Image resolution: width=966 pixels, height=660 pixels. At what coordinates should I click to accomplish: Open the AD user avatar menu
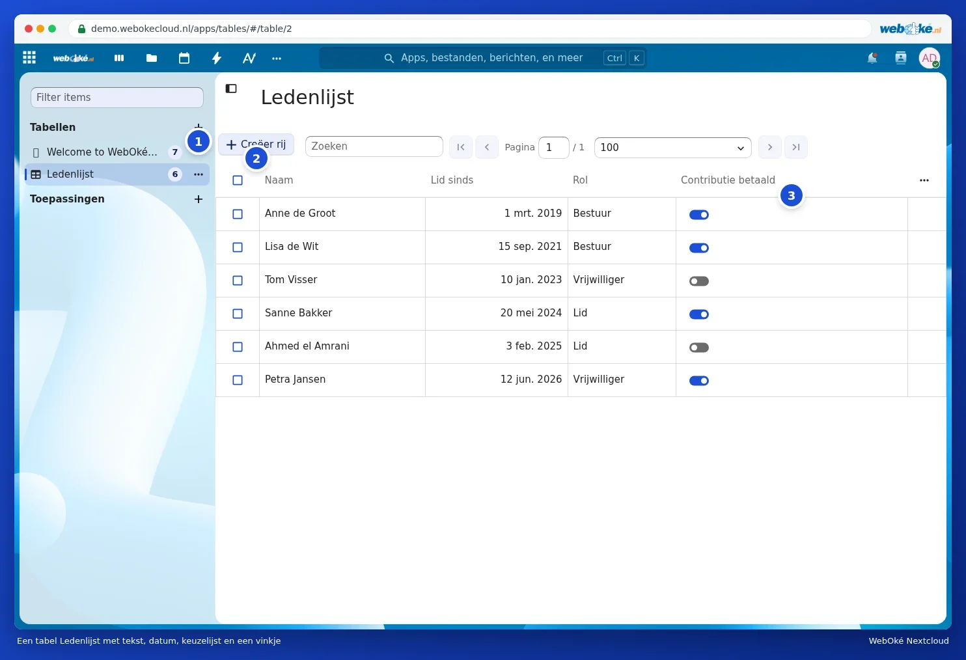click(930, 58)
